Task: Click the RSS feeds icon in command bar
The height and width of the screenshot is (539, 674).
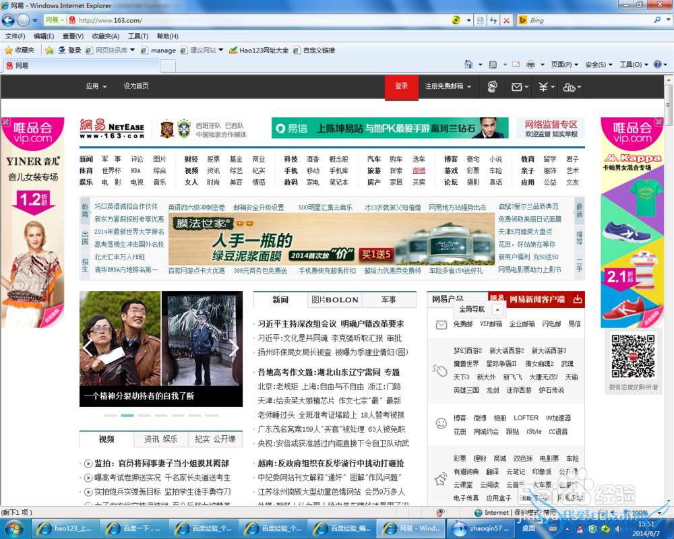Action: click(x=493, y=65)
